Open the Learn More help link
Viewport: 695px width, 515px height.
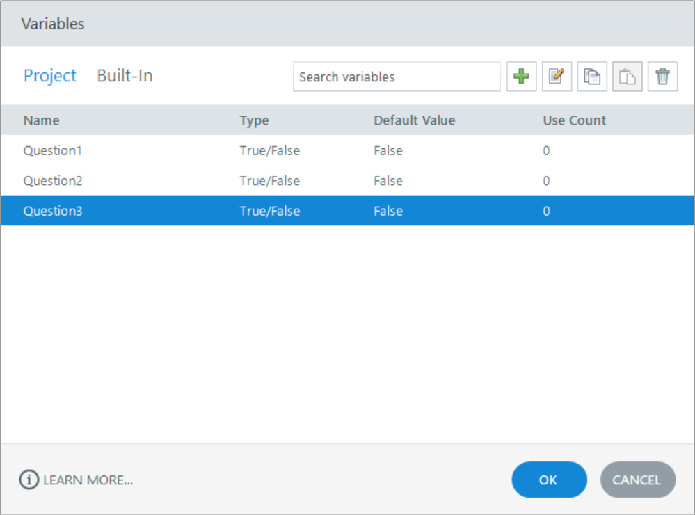[77, 480]
